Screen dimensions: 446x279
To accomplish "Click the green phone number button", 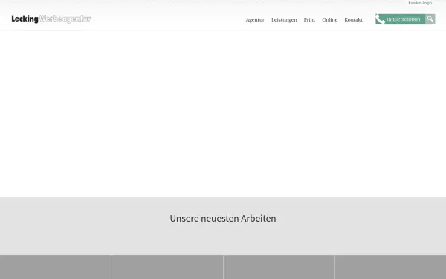I will point(400,19).
